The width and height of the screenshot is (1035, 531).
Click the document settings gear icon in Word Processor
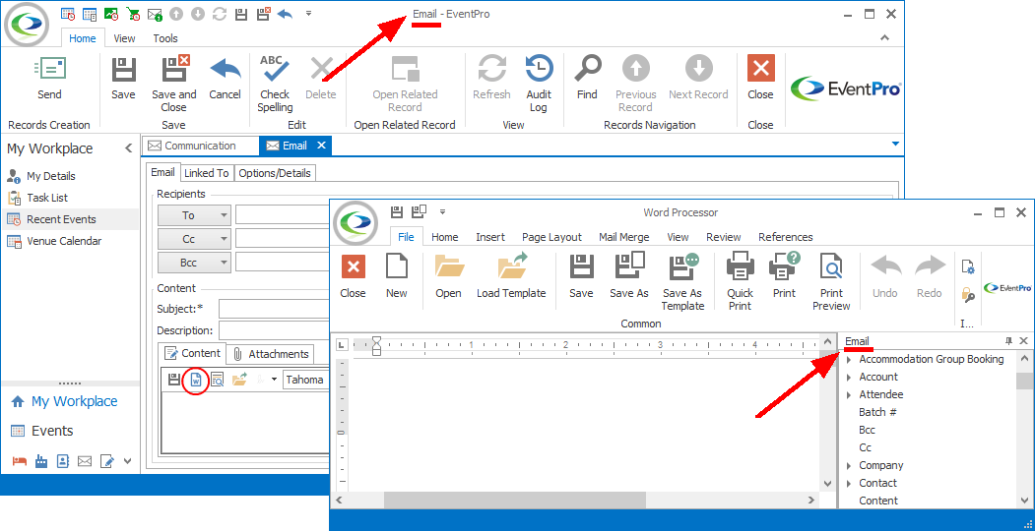click(x=968, y=266)
